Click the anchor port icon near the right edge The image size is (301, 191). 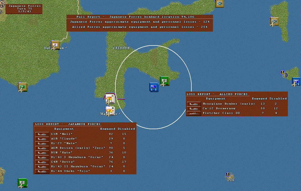pyautogui.click(x=282, y=72)
